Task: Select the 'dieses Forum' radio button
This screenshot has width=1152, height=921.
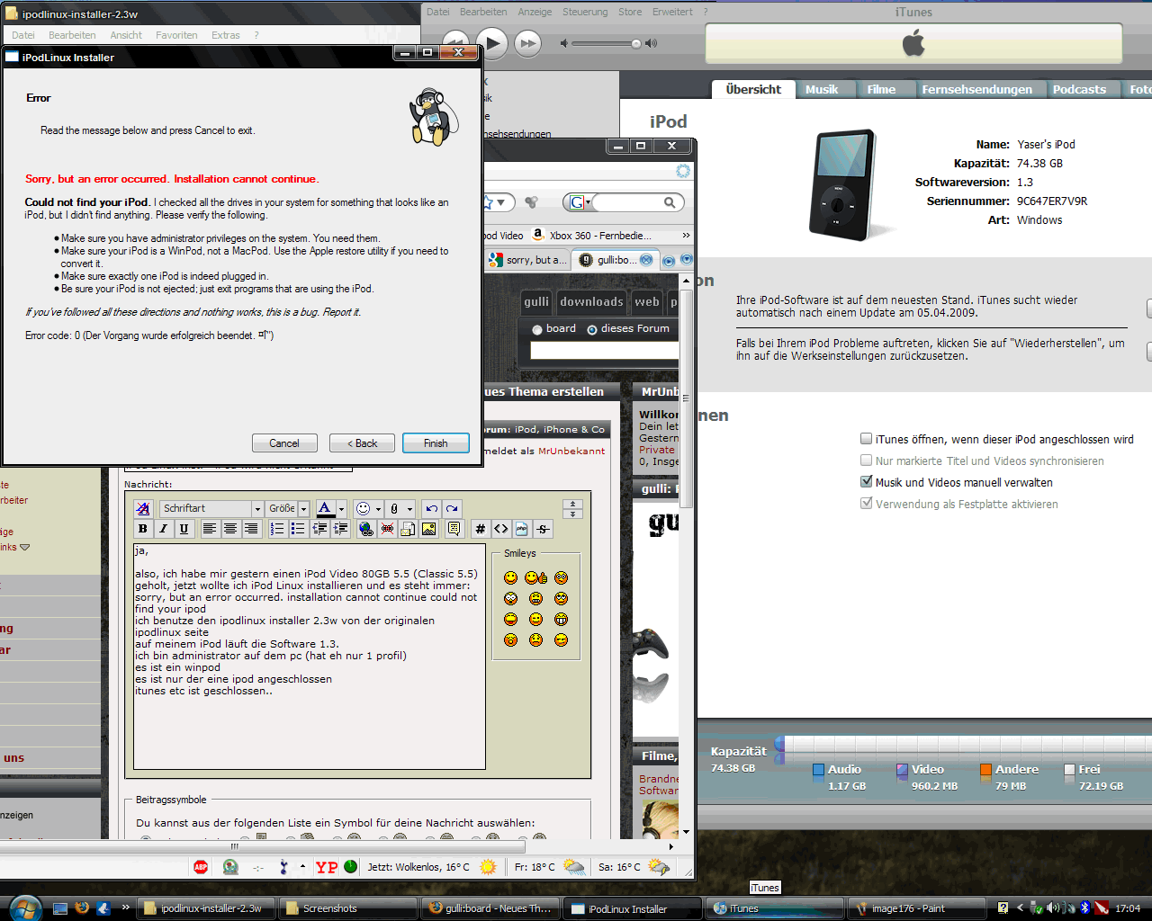Action: [x=592, y=329]
